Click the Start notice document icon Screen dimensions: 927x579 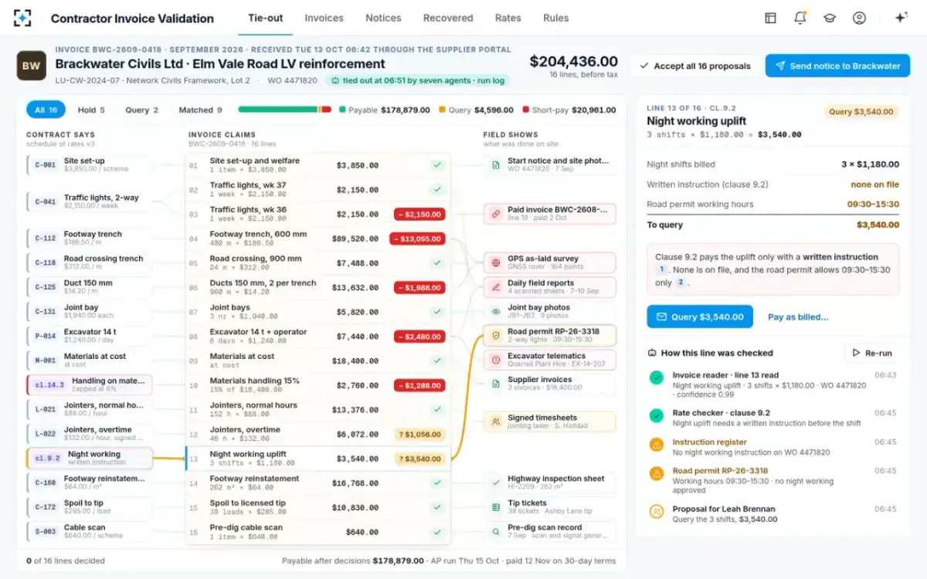click(x=495, y=164)
